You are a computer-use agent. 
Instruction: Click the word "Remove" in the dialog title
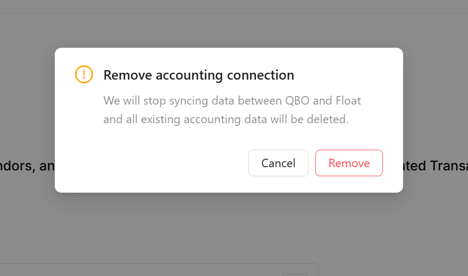click(x=128, y=75)
